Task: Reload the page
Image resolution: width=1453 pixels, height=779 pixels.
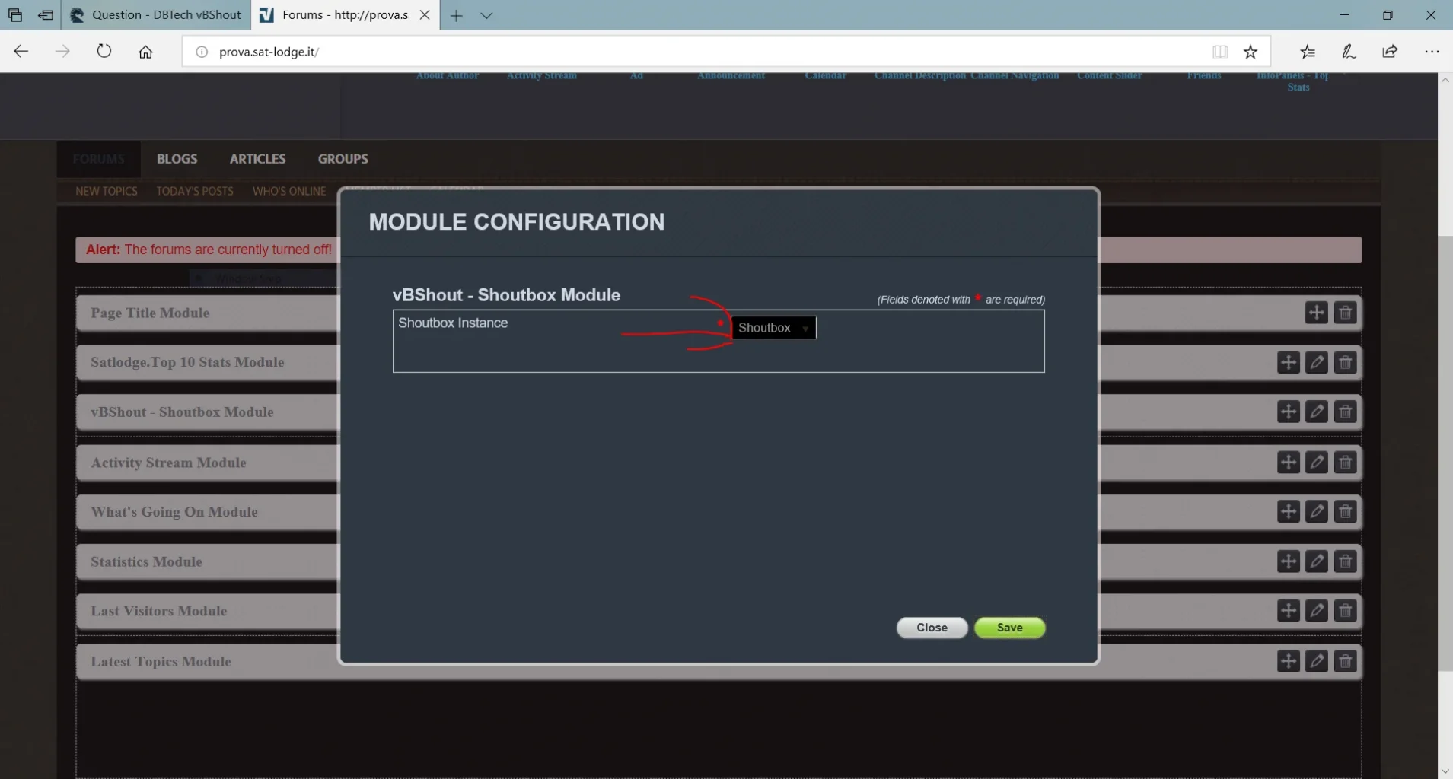Action: point(104,52)
